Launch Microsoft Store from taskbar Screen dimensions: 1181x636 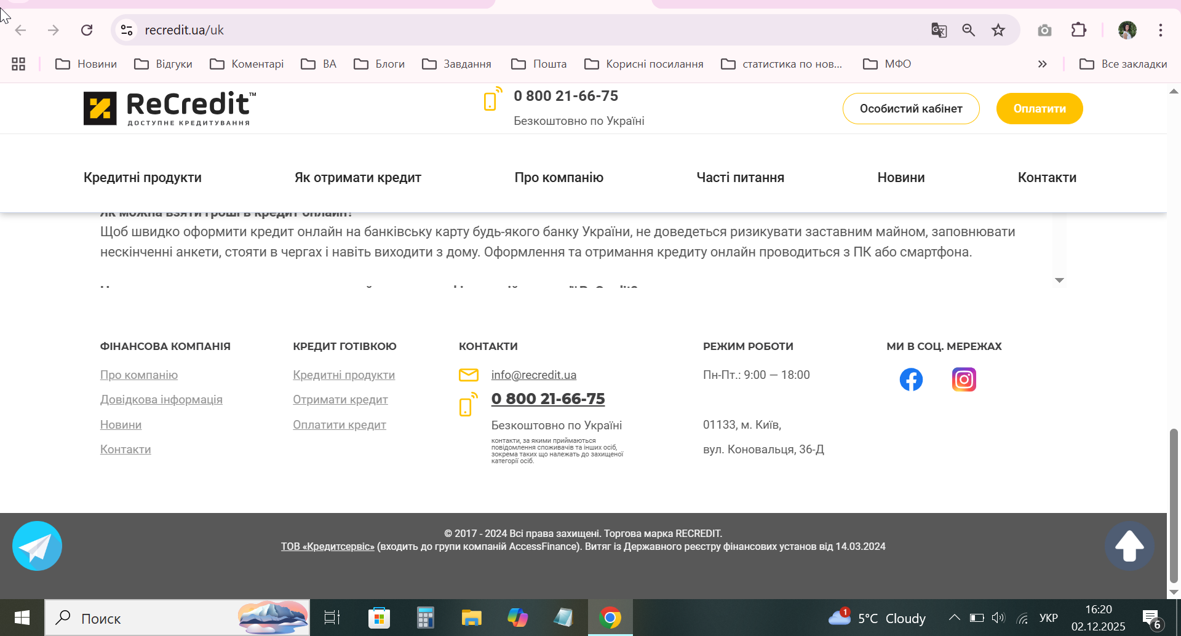(x=379, y=618)
